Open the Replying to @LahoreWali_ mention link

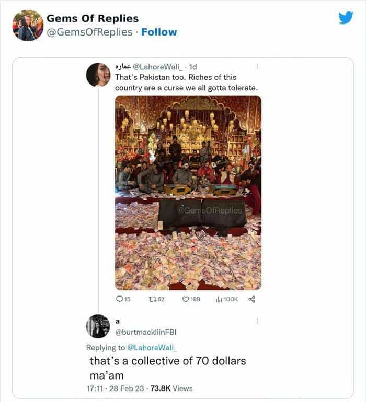click(152, 348)
